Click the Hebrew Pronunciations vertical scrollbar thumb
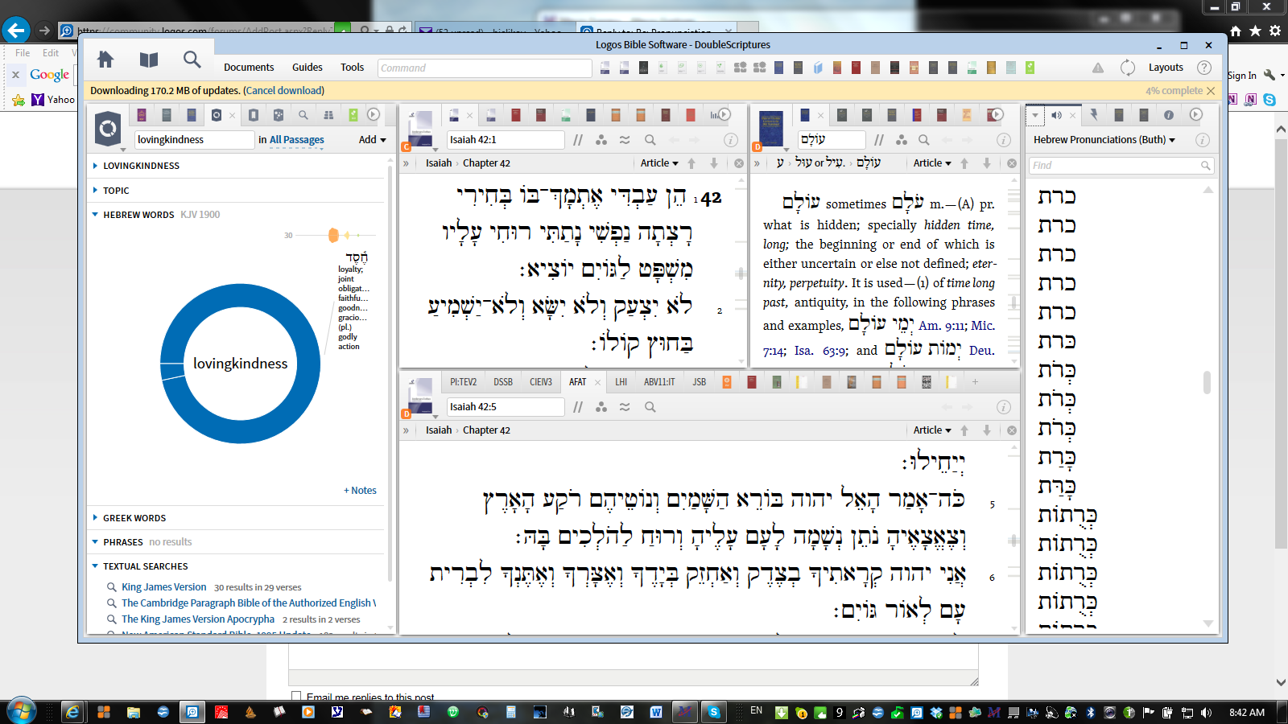The image size is (1288, 724). (1207, 382)
